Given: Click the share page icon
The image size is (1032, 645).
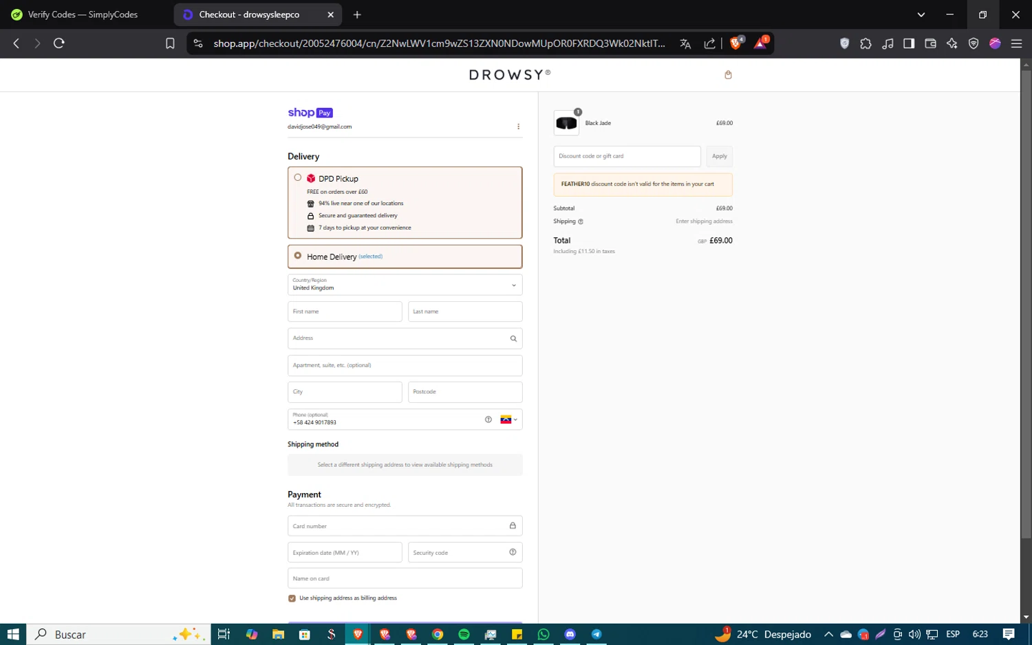Looking at the screenshot, I should click(x=709, y=43).
